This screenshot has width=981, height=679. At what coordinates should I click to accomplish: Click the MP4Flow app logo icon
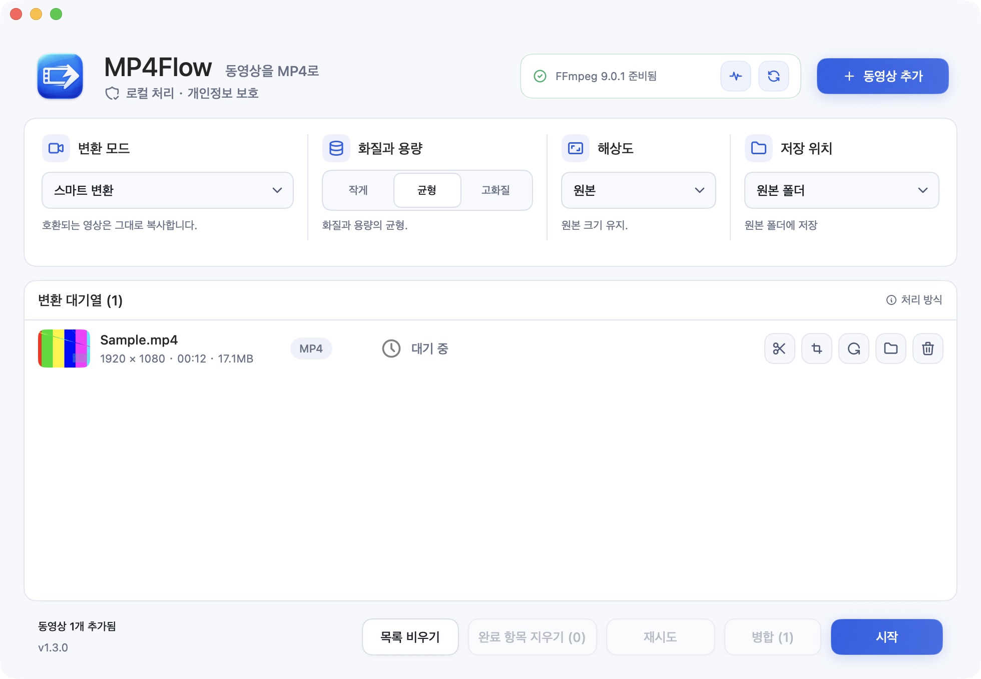coord(60,77)
